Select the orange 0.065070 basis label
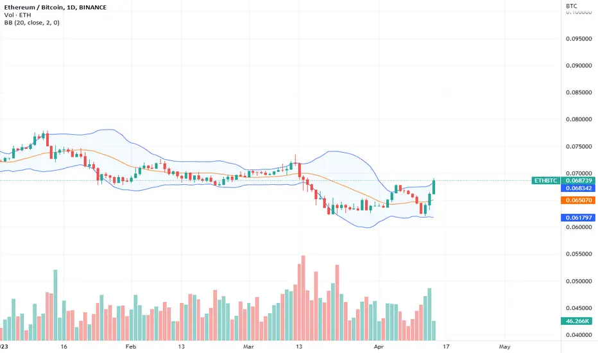 click(578, 200)
